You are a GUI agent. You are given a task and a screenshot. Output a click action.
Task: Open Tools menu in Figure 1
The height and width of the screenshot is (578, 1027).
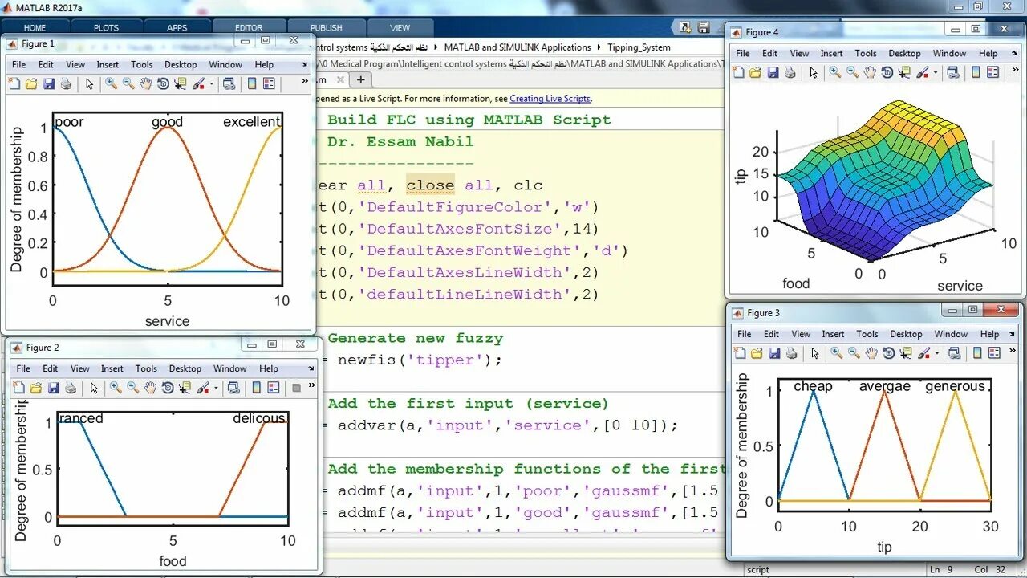[141, 65]
